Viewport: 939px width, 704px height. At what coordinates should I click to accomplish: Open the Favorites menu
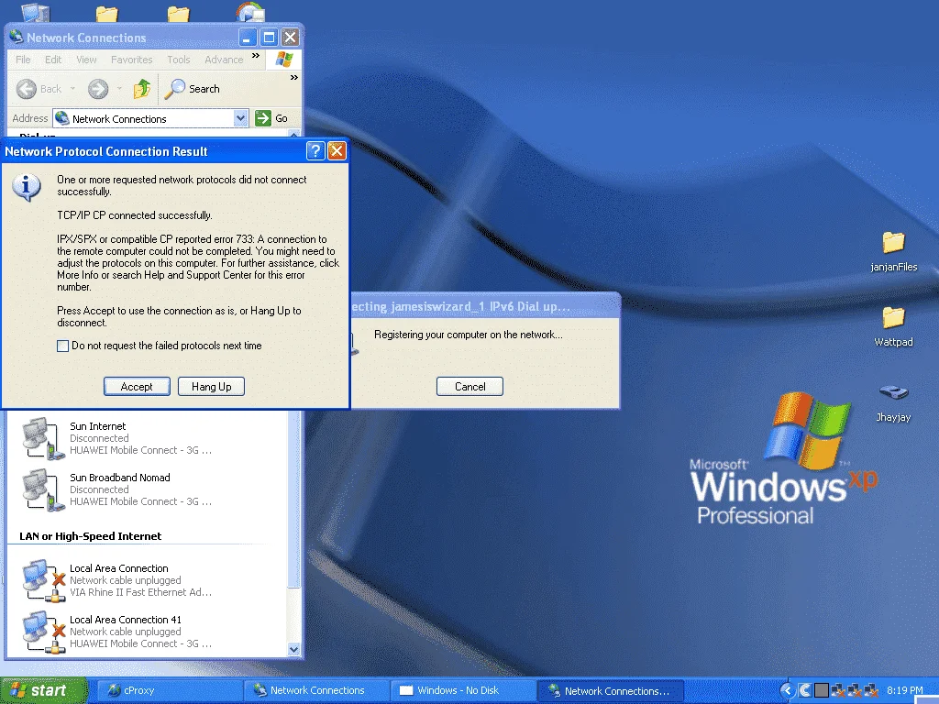tap(132, 60)
